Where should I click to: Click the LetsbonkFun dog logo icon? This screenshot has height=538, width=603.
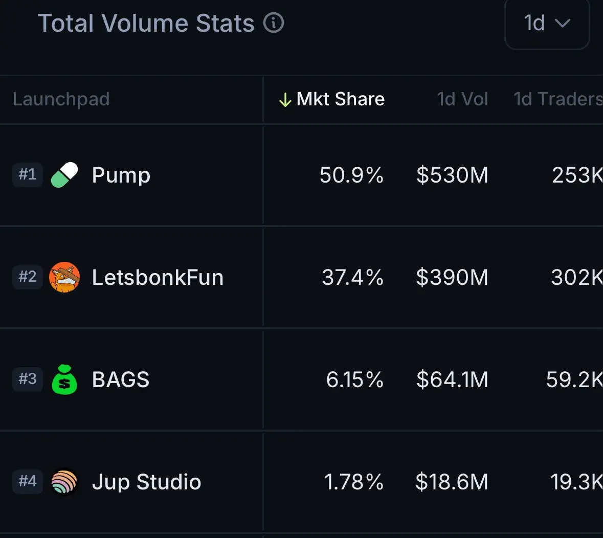[x=64, y=277]
